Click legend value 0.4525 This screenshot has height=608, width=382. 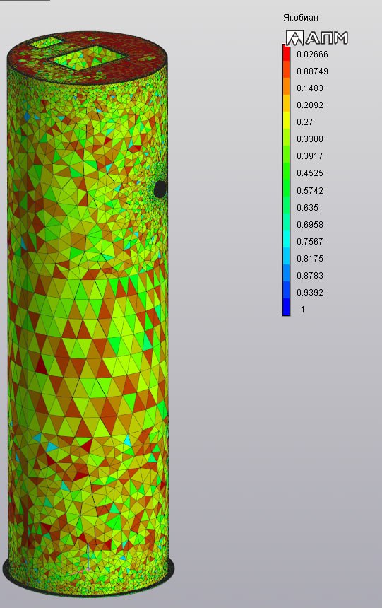coord(310,173)
